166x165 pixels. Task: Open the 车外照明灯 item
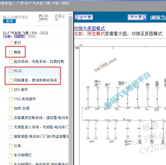(x=23, y=155)
